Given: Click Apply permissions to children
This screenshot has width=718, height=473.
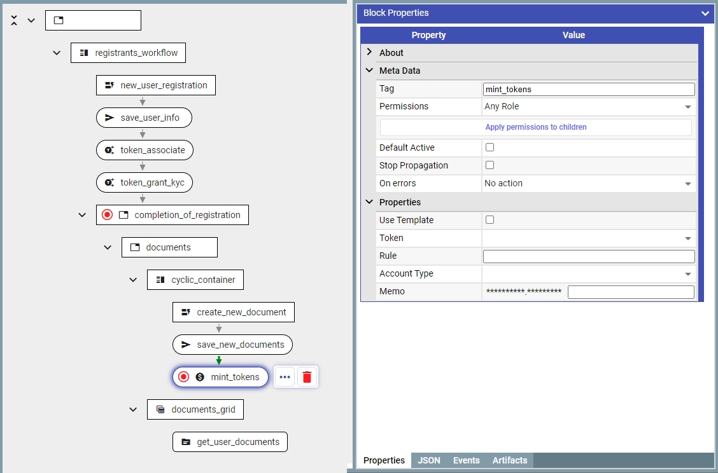Looking at the screenshot, I should 535,127.
